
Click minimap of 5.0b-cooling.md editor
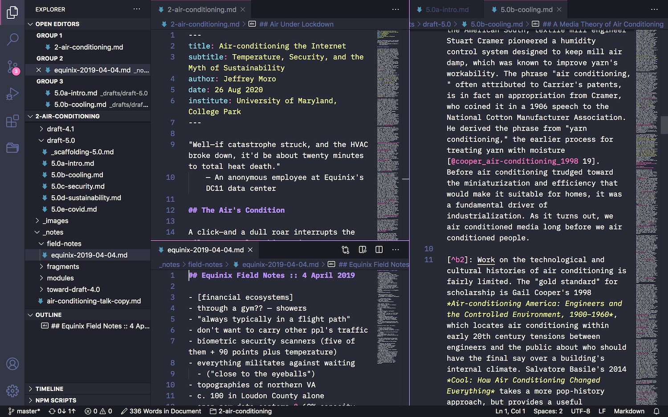[647, 217]
